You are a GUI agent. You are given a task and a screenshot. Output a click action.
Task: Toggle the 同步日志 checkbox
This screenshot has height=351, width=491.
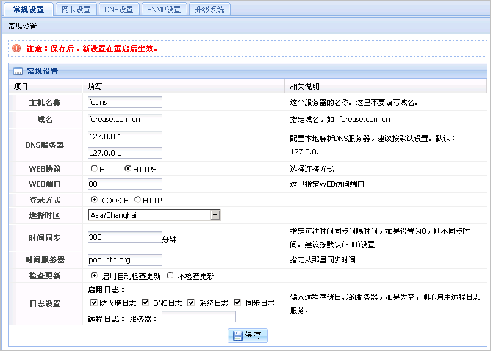(237, 302)
